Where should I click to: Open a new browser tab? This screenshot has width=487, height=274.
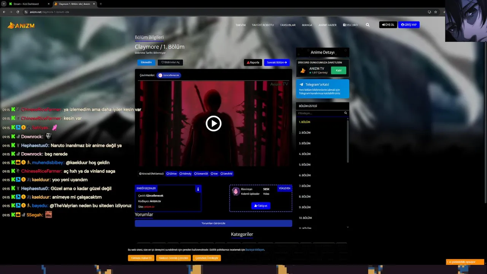click(100, 4)
